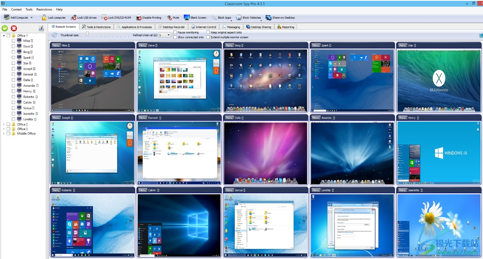This screenshot has width=483, height=259.
Task: Click the refresh icon beside Thumbnail size
Action: click(54, 35)
